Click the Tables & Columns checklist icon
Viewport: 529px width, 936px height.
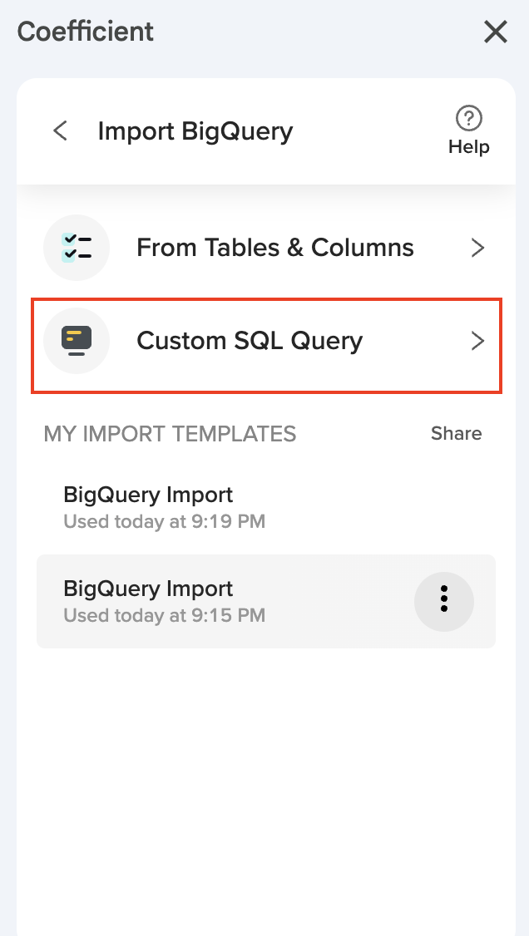click(x=77, y=248)
